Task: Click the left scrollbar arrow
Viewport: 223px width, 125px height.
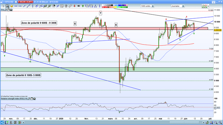Action: (24, 122)
